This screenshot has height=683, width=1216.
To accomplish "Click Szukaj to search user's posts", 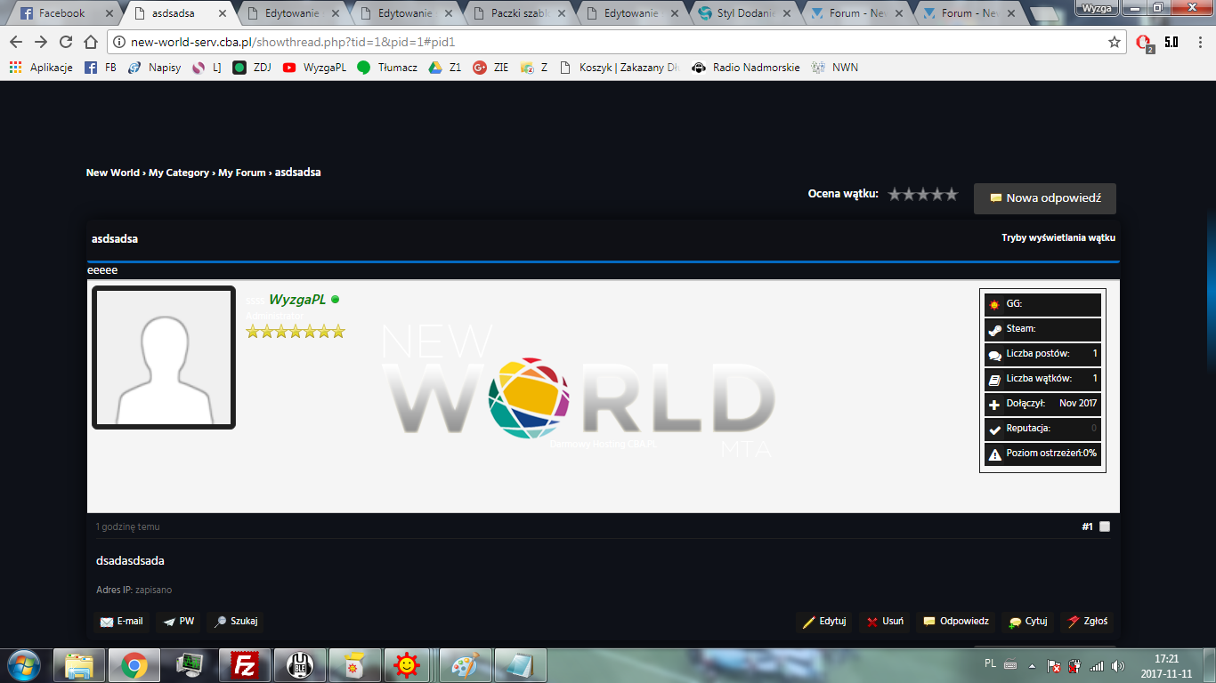I will click(x=235, y=621).
